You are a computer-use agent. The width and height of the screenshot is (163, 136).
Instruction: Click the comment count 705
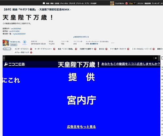click(63, 44)
